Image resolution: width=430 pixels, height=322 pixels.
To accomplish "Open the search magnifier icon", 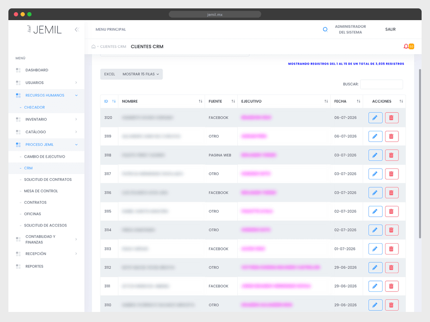I will point(325,29).
